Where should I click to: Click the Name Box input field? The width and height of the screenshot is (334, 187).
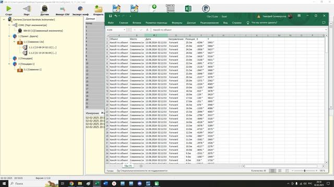tap(115, 30)
